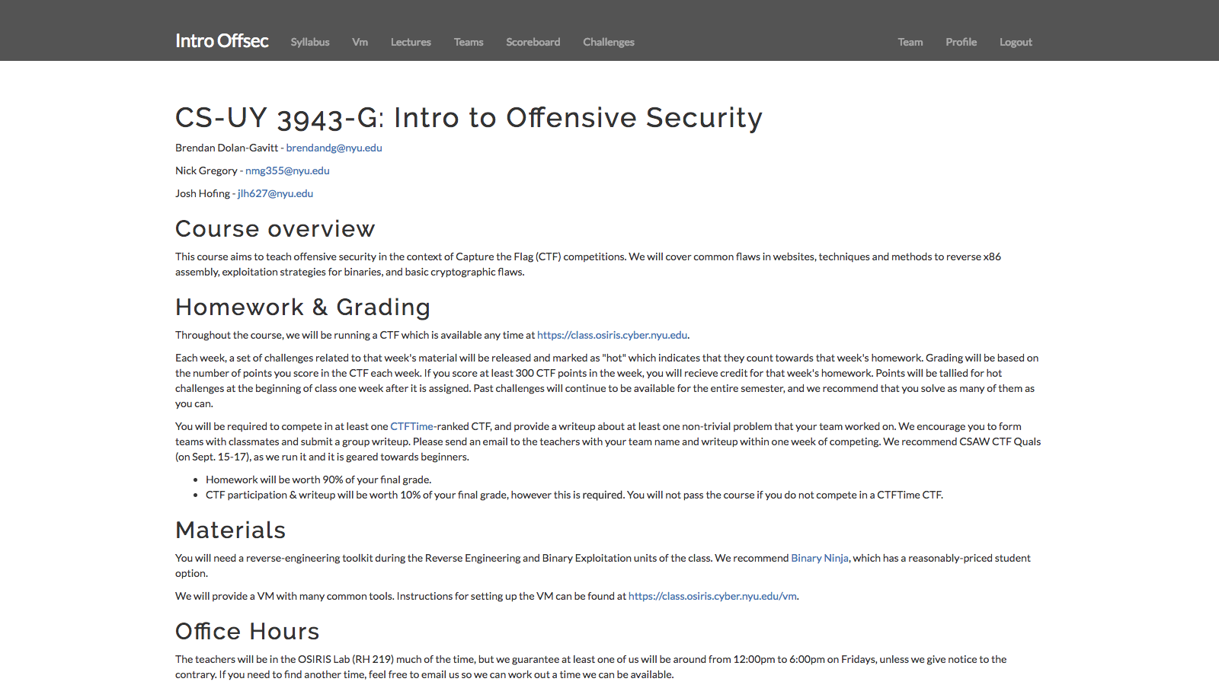Viewport: 1219px width, 685px height.
Task: Open the jlh627@nyu.edu email link
Action: click(x=275, y=194)
